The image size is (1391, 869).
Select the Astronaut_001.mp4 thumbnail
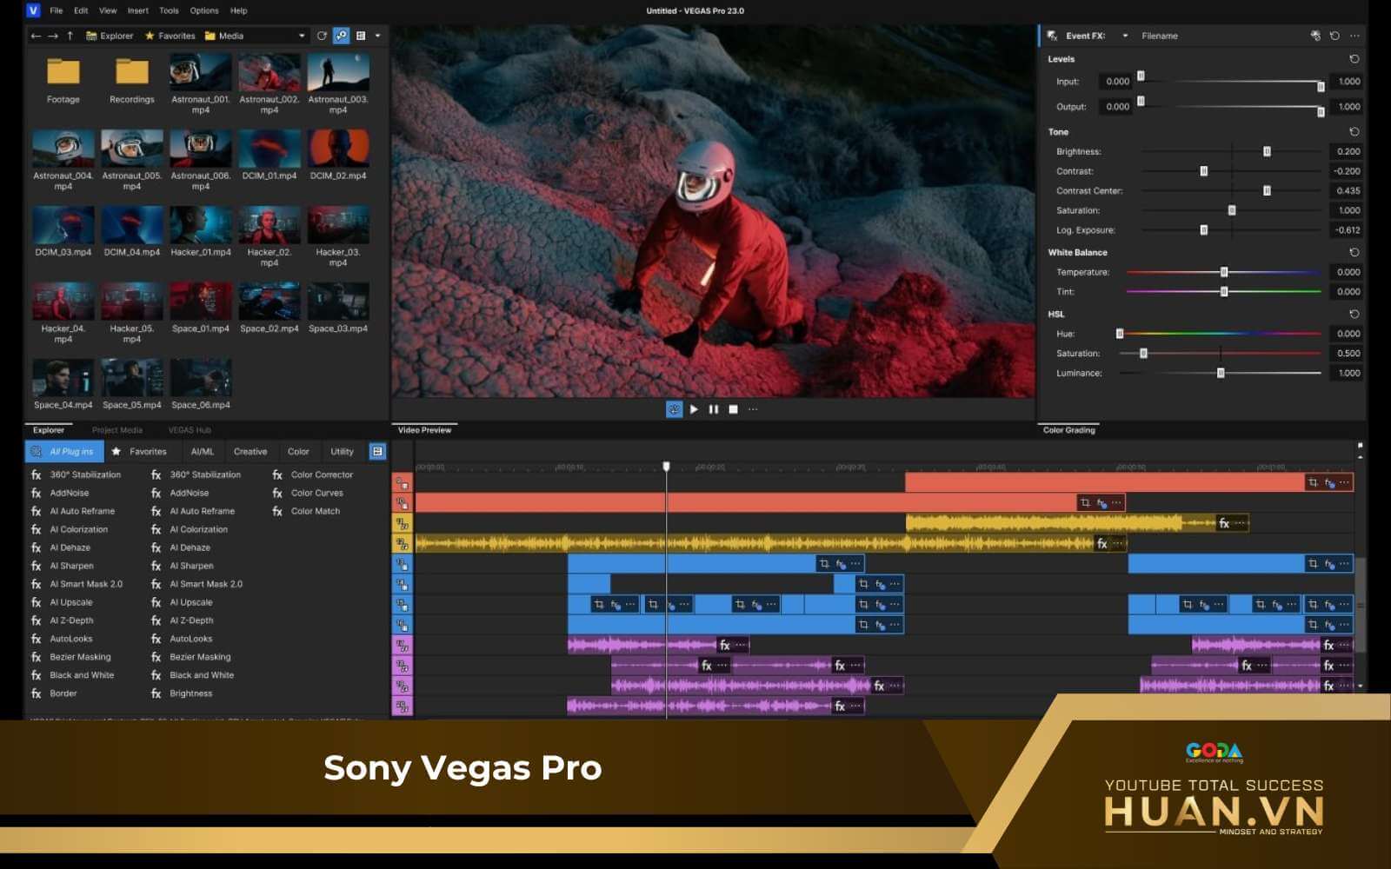coord(201,75)
